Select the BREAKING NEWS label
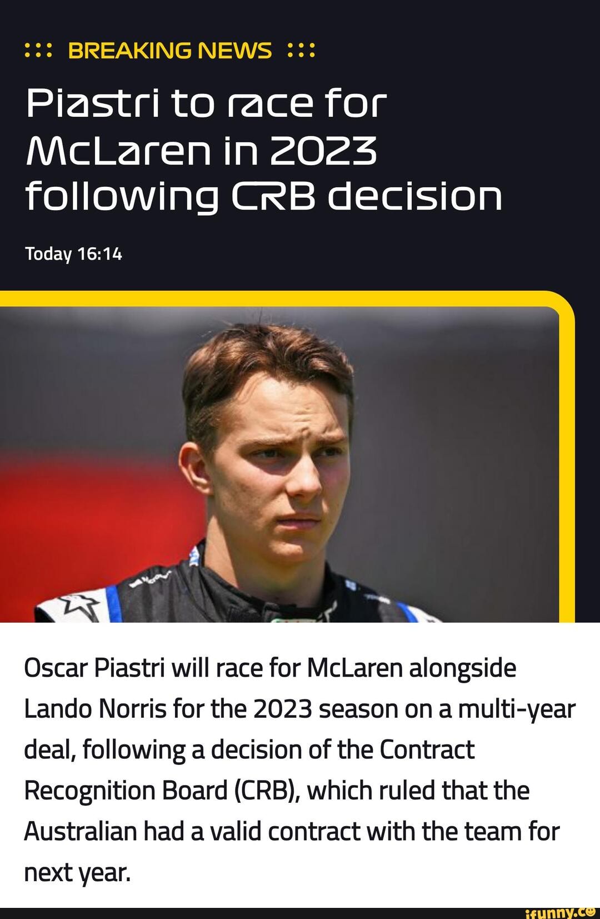Image resolution: width=600 pixels, height=919 pixels. pyautogui.click(x=170, y=51)
